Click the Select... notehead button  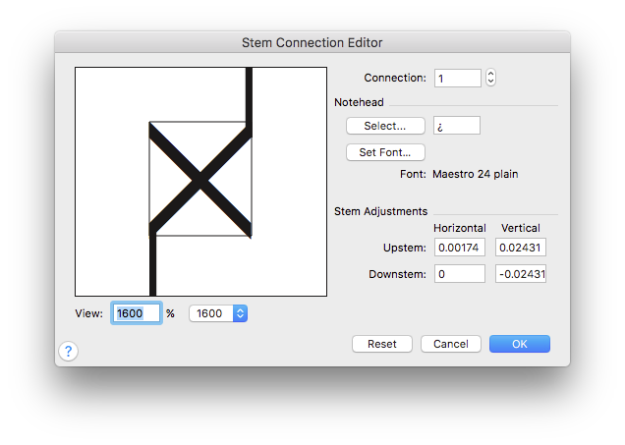(x=385, y=126)
